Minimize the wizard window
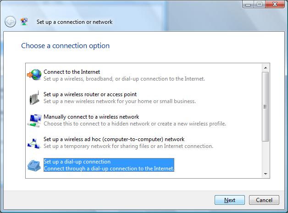 [248, 4]
